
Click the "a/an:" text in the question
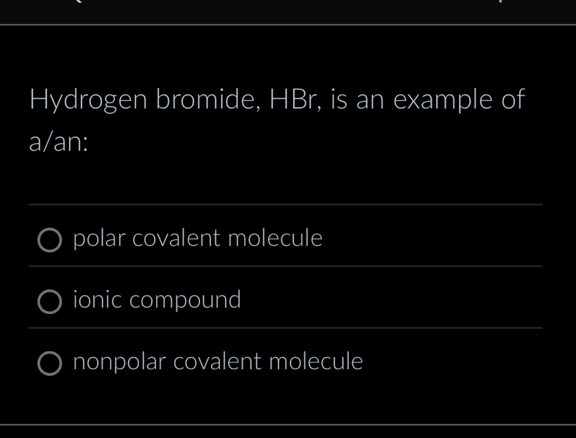[58, 143]
